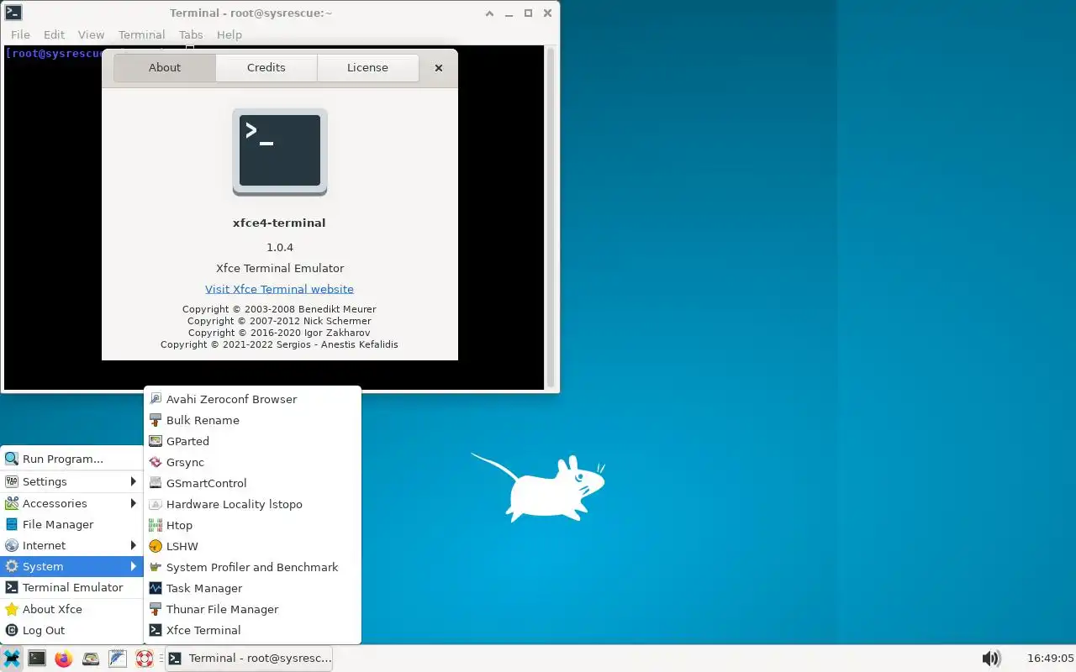Launch the terminal from the panel launcher
Image resolution: width=1076 pixels, height=672 pixels.
coord(37,659)
